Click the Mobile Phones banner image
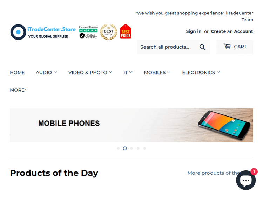Image resolution: width=263 pixels, height=197 pixels. pos(131,125)
